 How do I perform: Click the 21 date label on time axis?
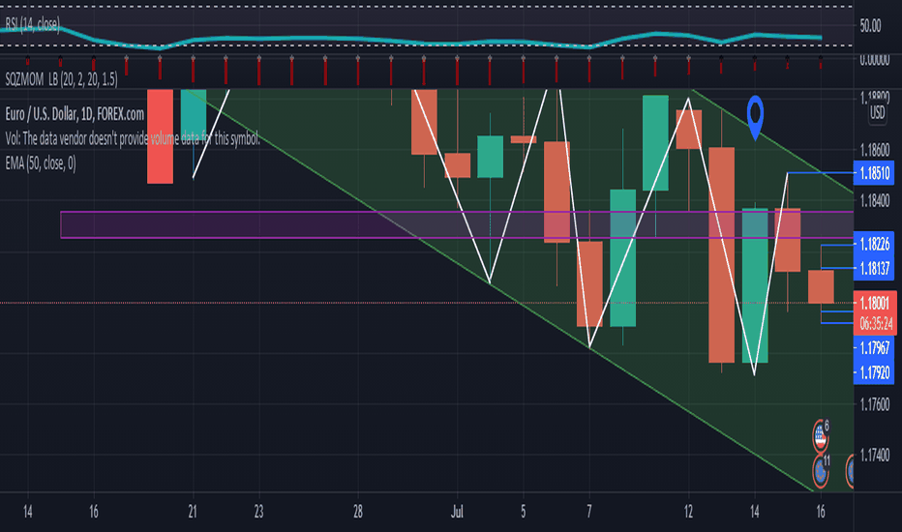(193, 512)
